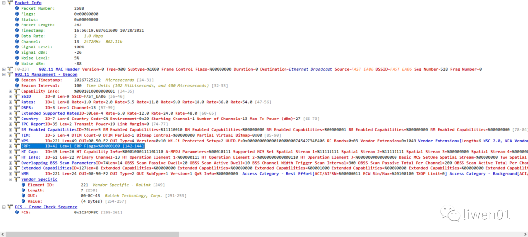The width and height of the screenshot is (528, 237).
Task: Click the cube icon next to FCS value
Action: pos(17,213)
